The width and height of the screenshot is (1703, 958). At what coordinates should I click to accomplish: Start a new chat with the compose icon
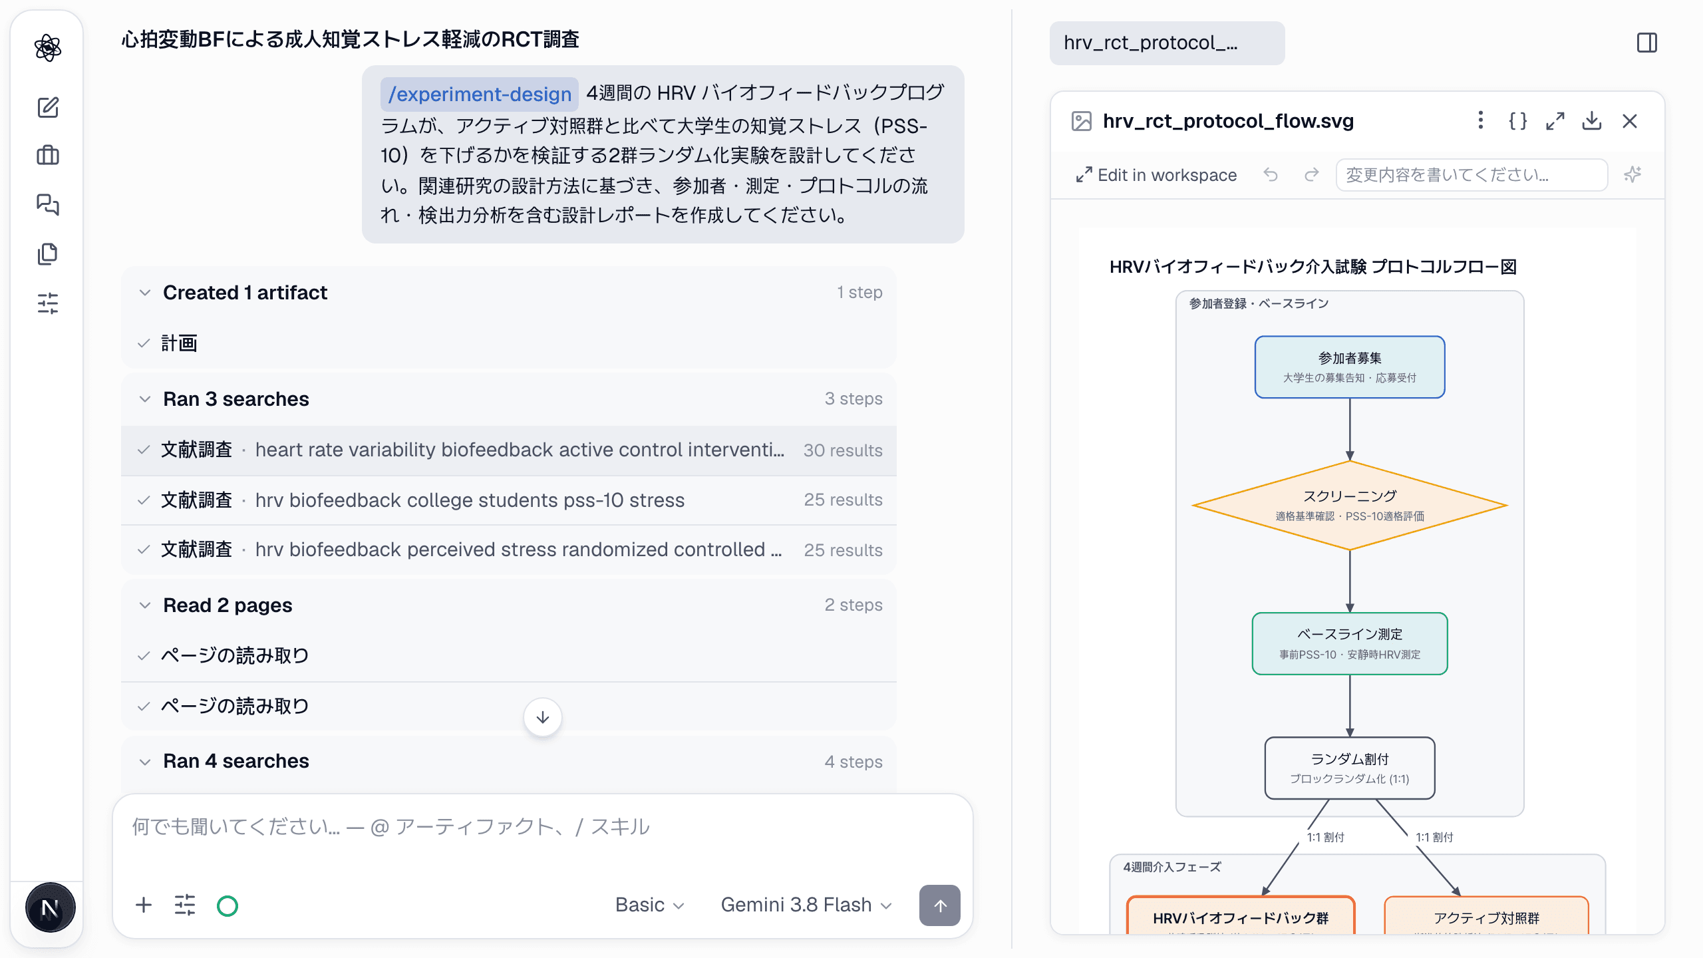click(x=48, y=107)
